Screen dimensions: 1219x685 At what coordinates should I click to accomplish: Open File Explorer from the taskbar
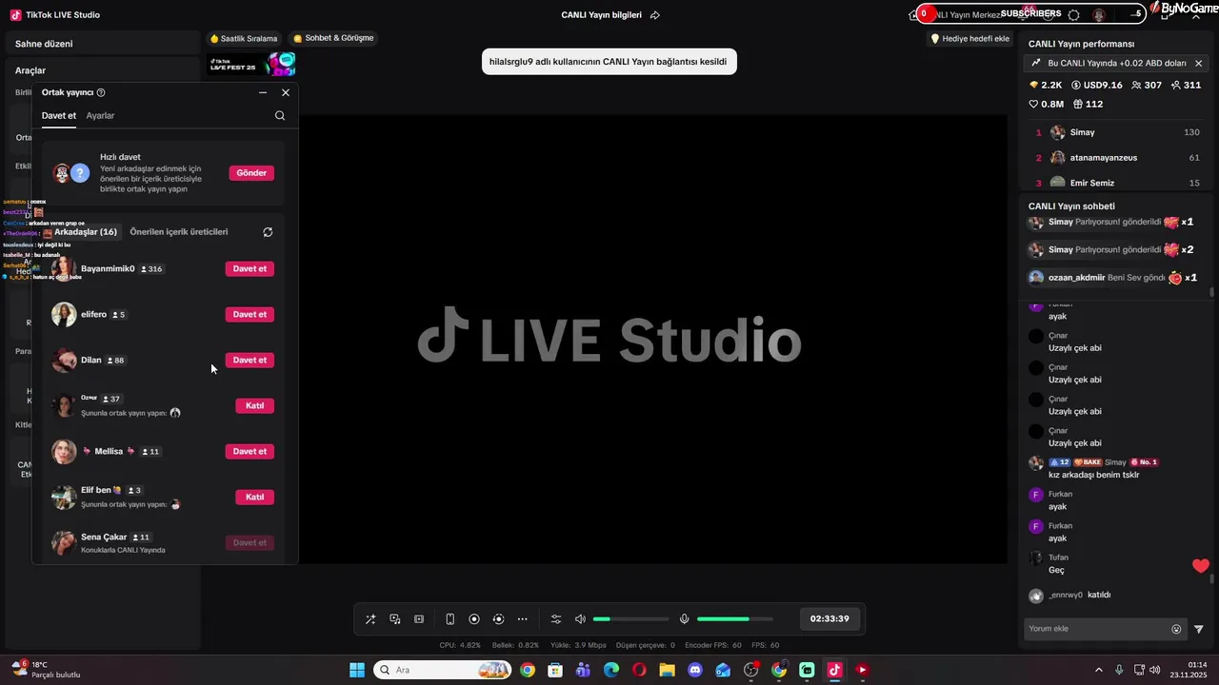point(667,670)
